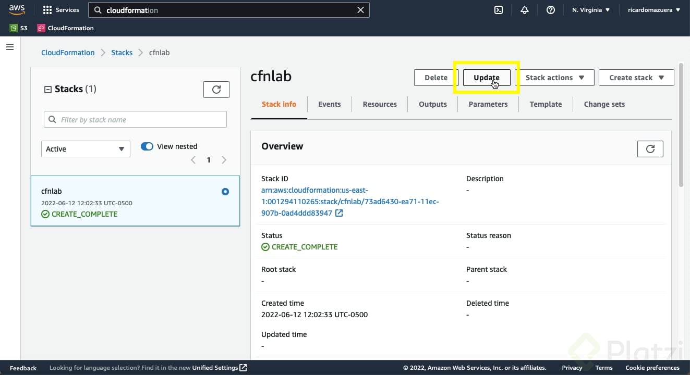690x375 pixels.
Task: Open the help question mark icon
Action: 551,10
